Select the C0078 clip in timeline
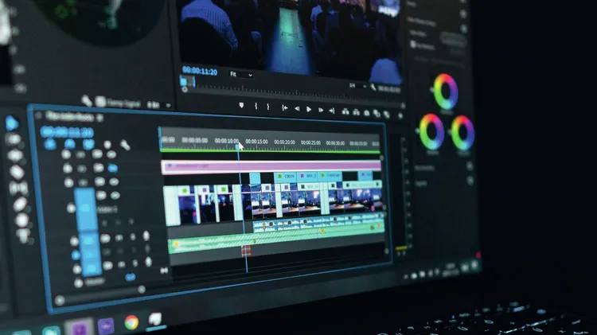The height and width of the screenshot is (335, 597). [285, 177]
